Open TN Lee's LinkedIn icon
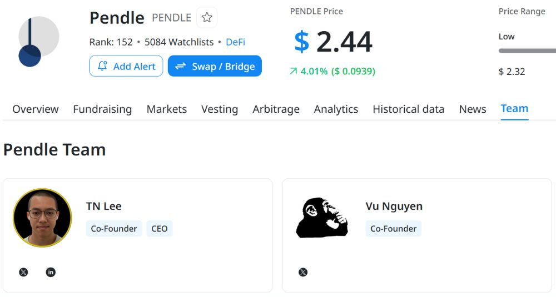Image resolution: width=556 pixels, height=297 pixels. coord(51,272)
